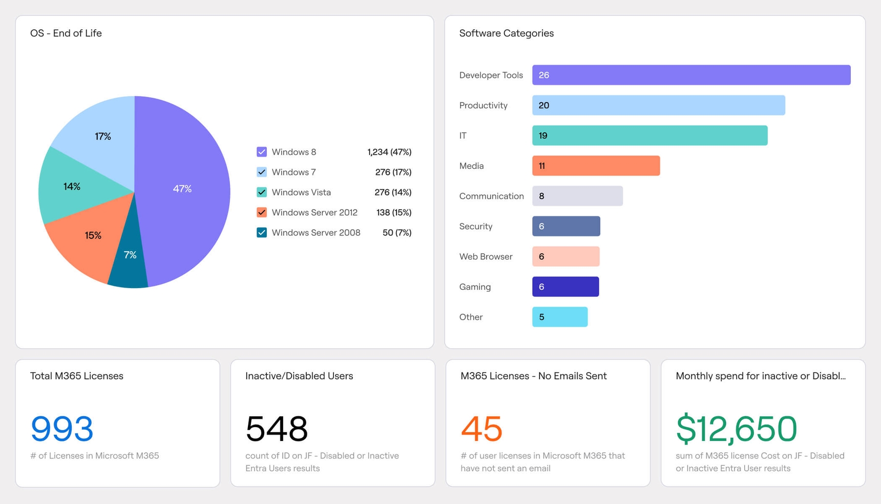Click the Media bar showing 11
Image resolution: width=881 pixels, height=504 pixels.
pyautogui.click(x=596, y=166)
